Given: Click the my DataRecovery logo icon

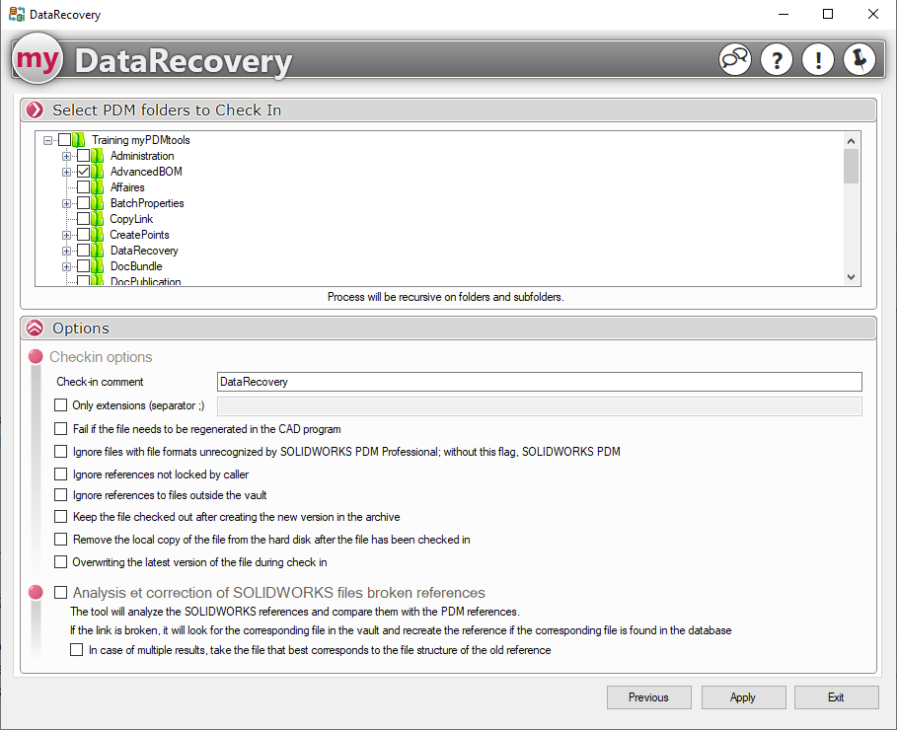Looking at the screenshot, I should (x=38, y=61).
